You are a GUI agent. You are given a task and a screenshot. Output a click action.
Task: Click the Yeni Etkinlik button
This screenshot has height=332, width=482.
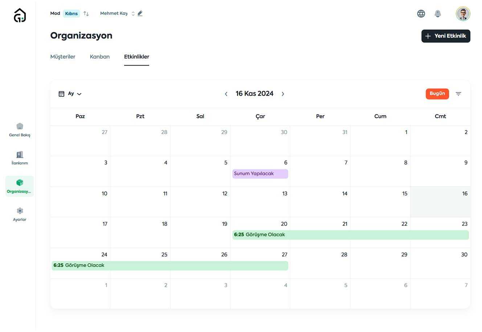coord(446,36)
